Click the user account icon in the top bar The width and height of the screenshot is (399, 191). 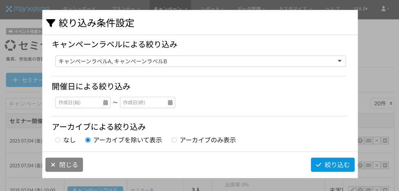click(384, 9)
